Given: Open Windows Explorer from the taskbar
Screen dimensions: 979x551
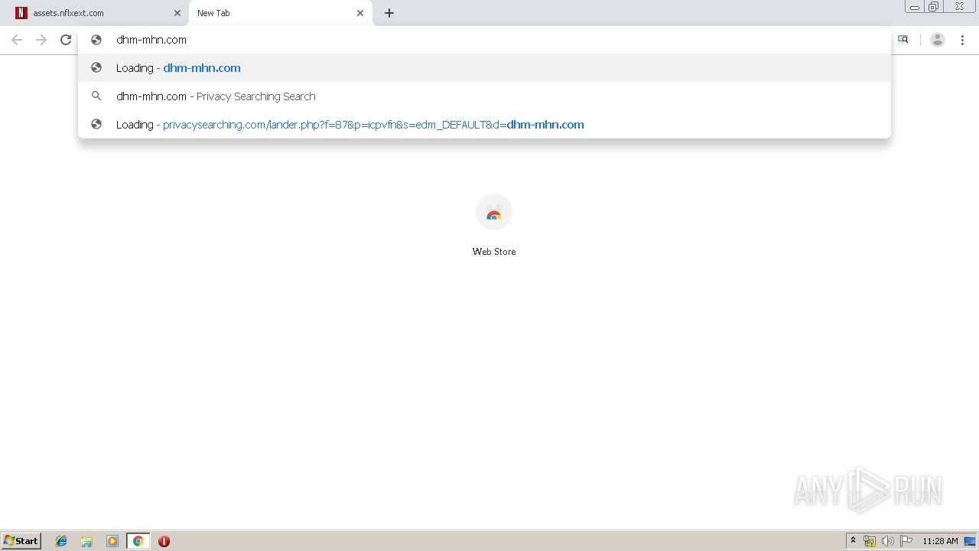Looking at the screenshot, I should 86,541.
